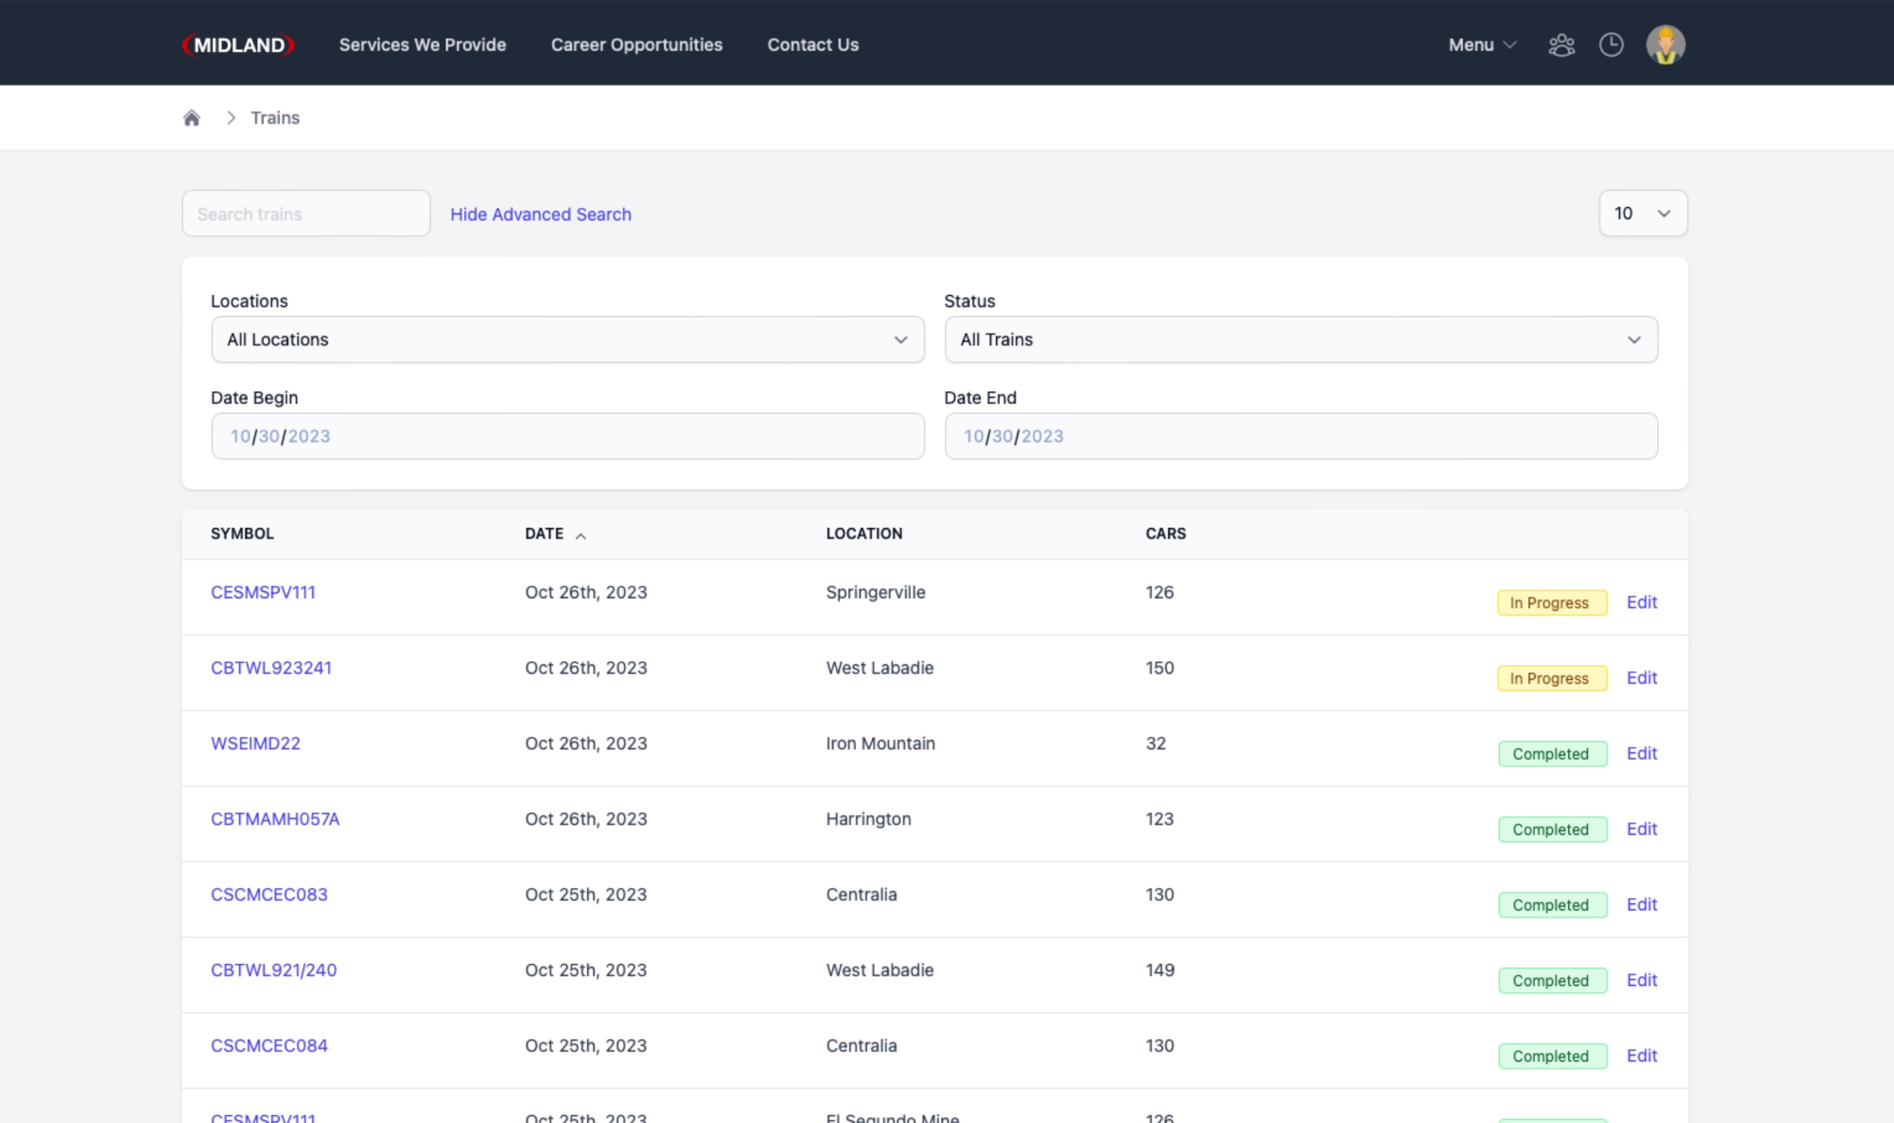The height and width of the screenshot is (1123, 1894).
Task: Click In Progress badge for CESMSPV111
Action: point(1552,603)
